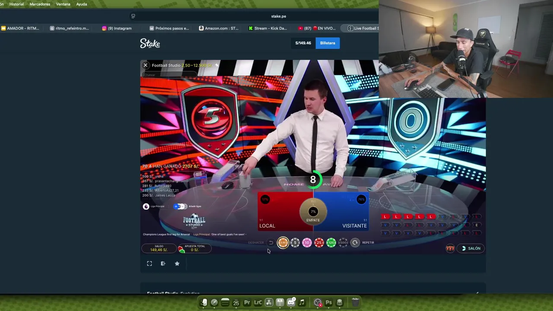Viewport: 553px width, 311px height.
Task: Click the webcam overlay video
Action: (x=466, y=49)
